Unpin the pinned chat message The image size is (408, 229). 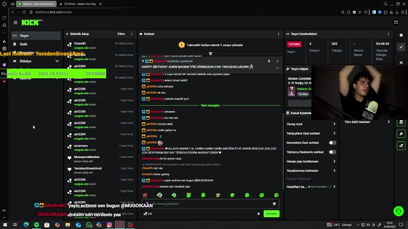pos(269,61)
